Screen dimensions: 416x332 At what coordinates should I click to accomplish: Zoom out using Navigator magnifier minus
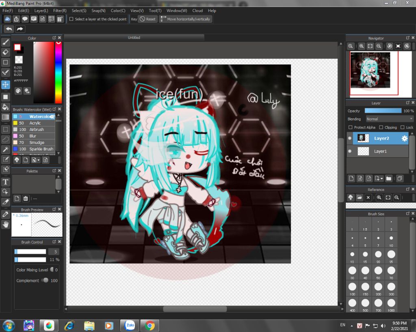click(x=379, y=46)
